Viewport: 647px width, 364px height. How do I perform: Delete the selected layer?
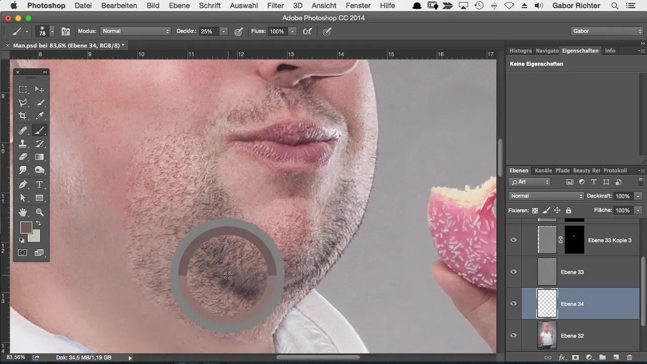(x=629, y=357)
